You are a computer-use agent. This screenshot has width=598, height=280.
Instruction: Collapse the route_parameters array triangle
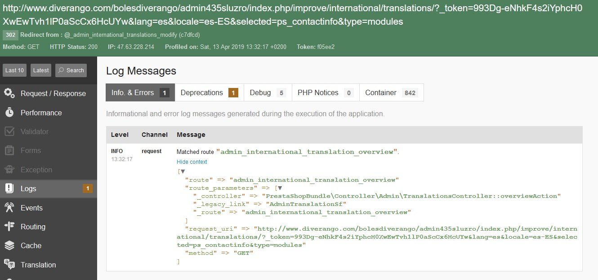click(x=280, y=188)
